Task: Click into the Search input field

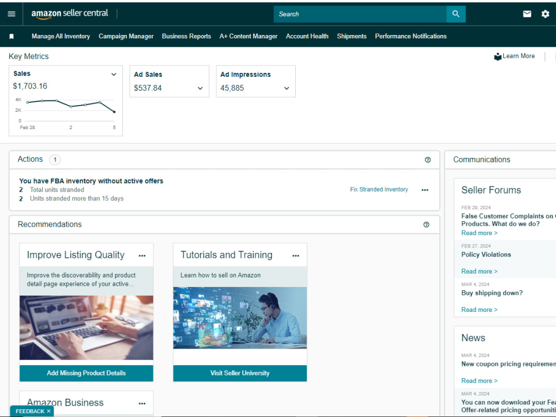Action: pyautogui.click(x=360, y=14)
